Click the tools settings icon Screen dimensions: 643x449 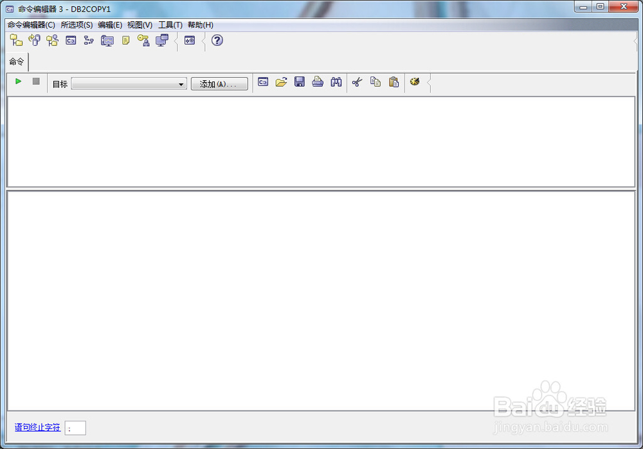(x=190, y=40)
